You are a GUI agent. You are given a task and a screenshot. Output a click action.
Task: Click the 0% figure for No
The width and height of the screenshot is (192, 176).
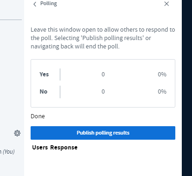point(162,92)
